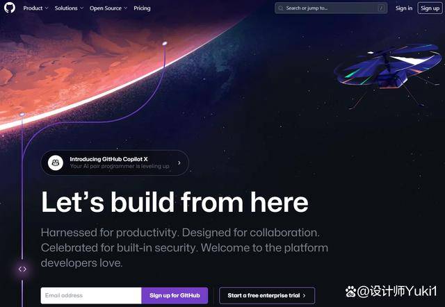Focus the Search or jump to field
Image resolution: width=445 pixels, height=307 pixels.
tap(331, 8)
